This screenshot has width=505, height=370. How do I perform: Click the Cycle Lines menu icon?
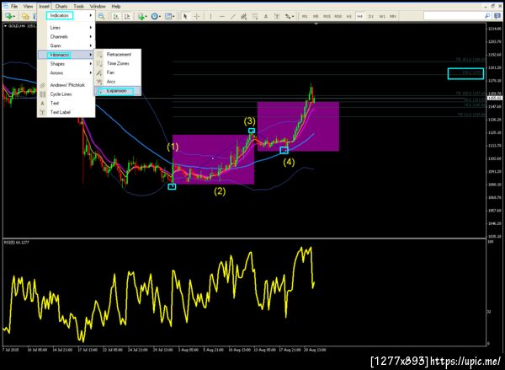(x=43, y=94)
